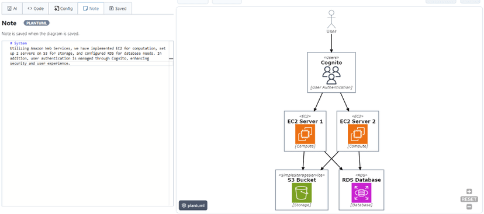Click the '[Database]' caption under RDS icon

(x=361, y=205)
